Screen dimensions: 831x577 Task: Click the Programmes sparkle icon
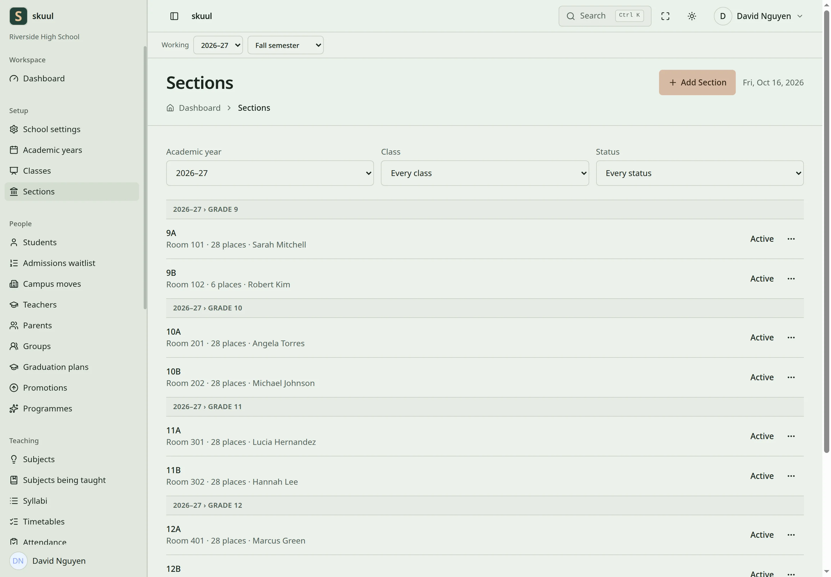(14, 409)
